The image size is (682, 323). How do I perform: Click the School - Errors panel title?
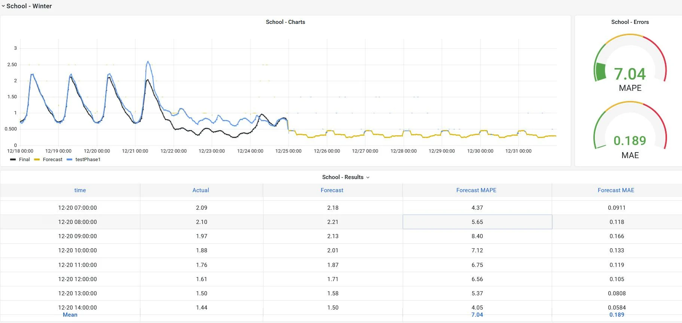630,22
